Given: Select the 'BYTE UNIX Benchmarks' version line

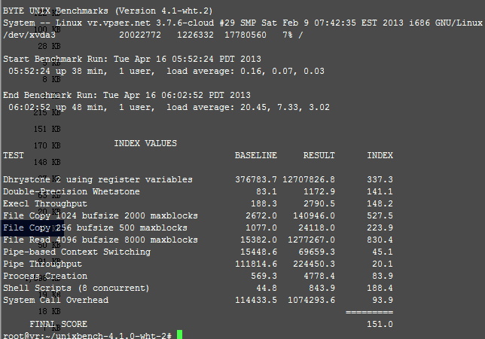Looking at the screenshot, I should 108,11.
